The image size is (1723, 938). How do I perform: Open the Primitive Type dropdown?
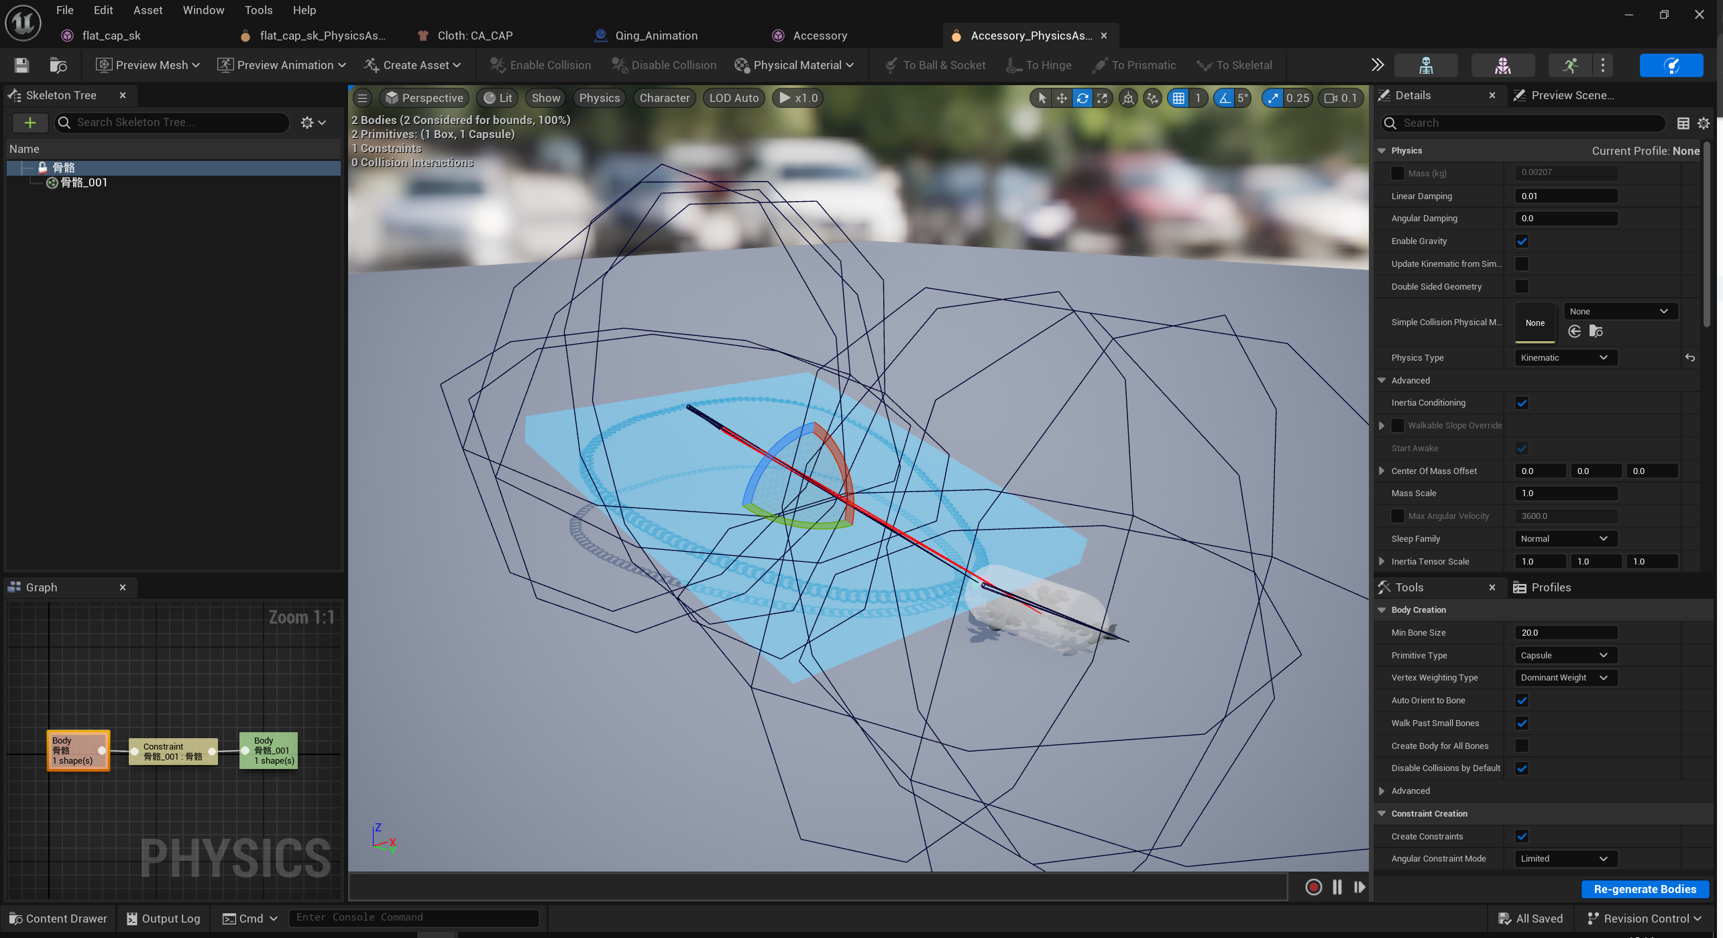(1565, 655)
